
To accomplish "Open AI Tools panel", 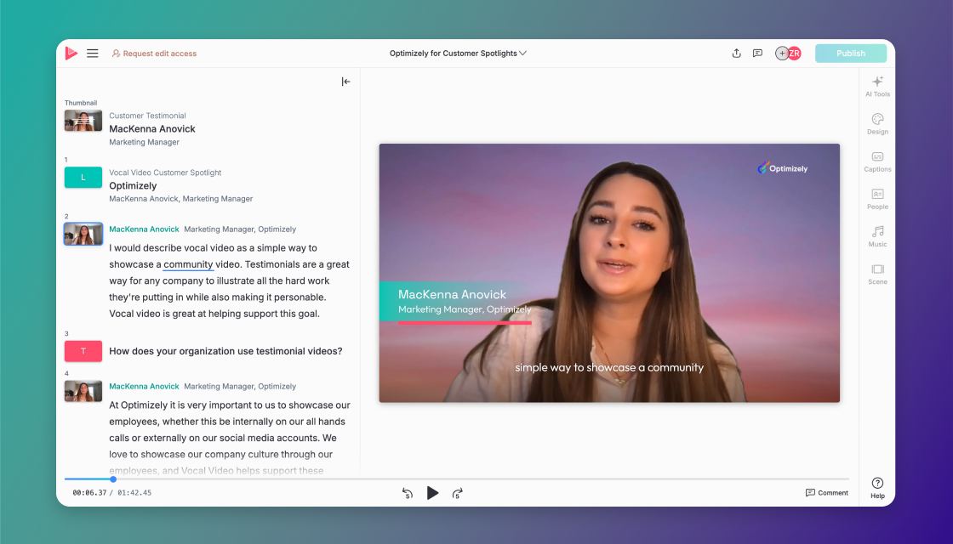I will (877, 86).
